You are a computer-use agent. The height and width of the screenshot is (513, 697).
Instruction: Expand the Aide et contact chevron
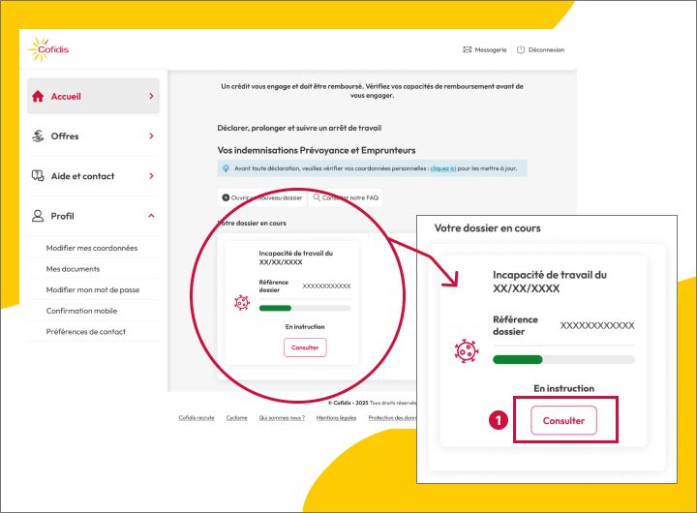point(151,176)
